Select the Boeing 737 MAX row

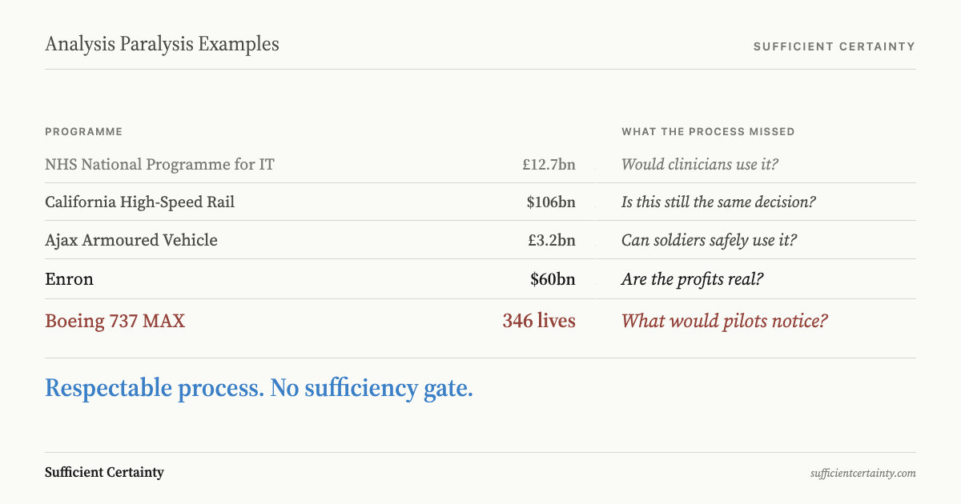pos(480,321)
